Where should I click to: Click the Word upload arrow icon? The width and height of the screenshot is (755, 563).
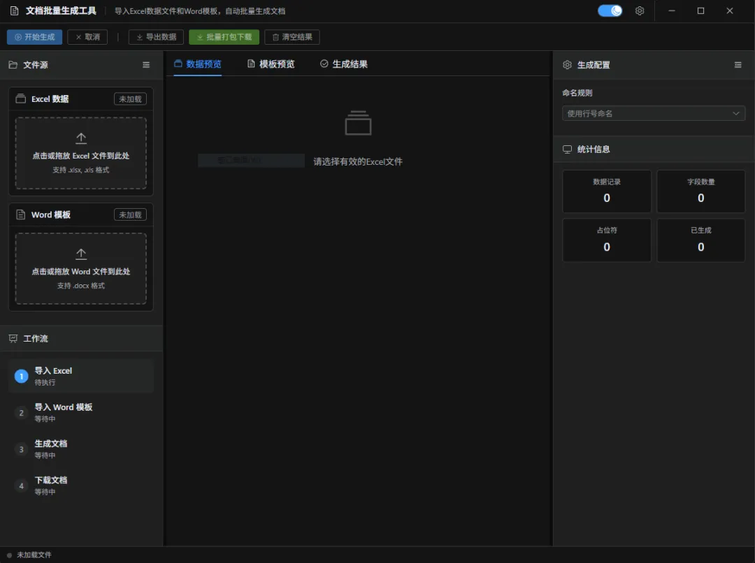point(81,254)
